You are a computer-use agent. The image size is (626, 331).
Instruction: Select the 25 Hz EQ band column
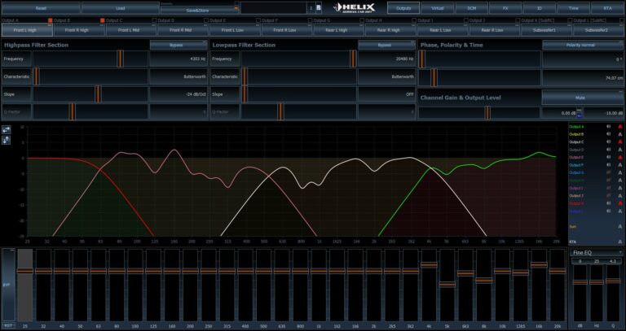pyautogui.click(x=25, y=285)
